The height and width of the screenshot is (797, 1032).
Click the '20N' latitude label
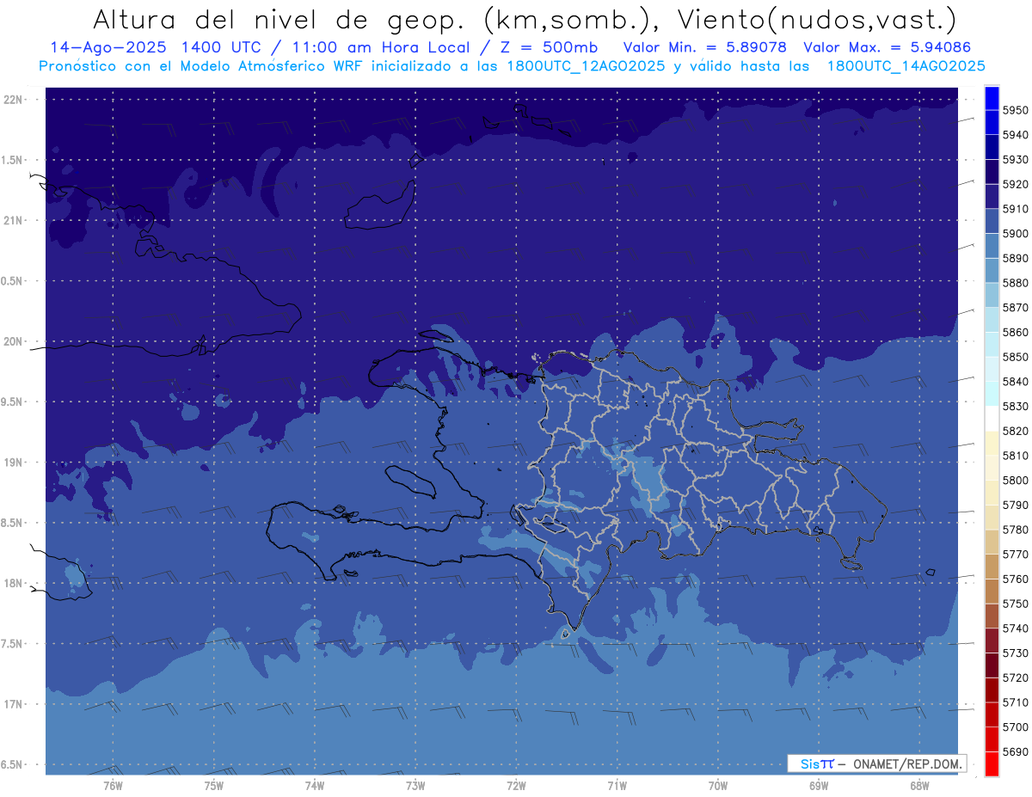click(13, 341)
